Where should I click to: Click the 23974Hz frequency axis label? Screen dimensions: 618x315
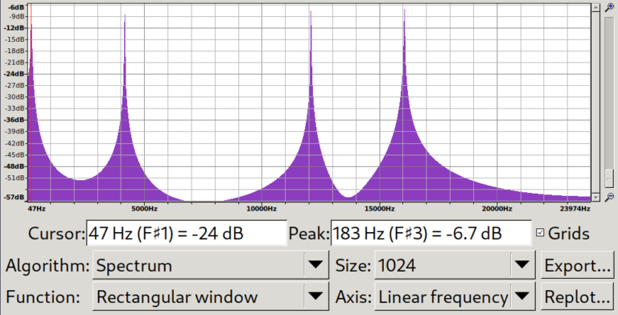[x=575, y=209]
